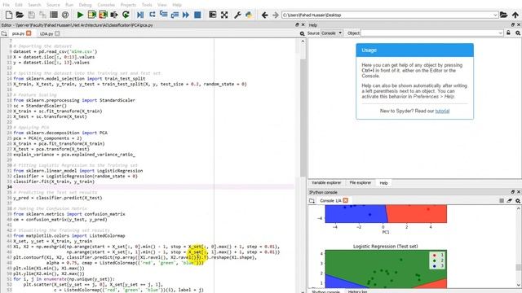
Task: Expand the Source Console dropdown
Action: click(x=332, y=33)
